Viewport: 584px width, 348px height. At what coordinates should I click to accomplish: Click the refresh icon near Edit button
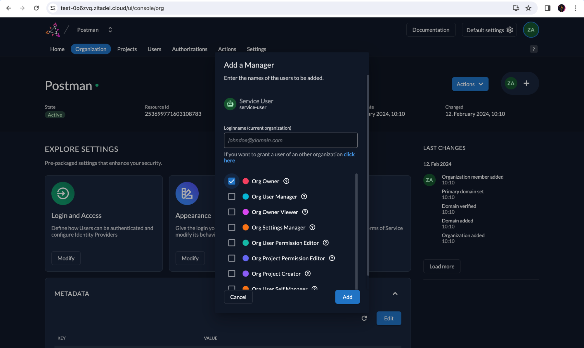point(364,318)
